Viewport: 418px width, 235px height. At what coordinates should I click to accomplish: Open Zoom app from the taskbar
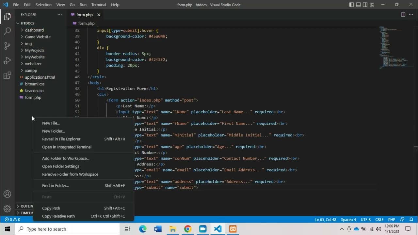click(x=203, y=229)
